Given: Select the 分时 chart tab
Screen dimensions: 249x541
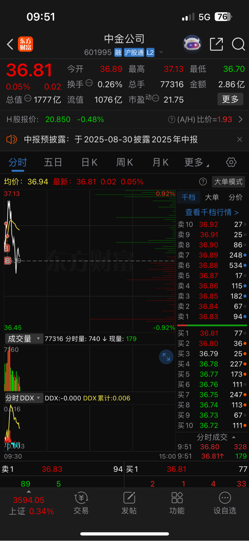Looking at the screenshot, I should tap(18, 162).
